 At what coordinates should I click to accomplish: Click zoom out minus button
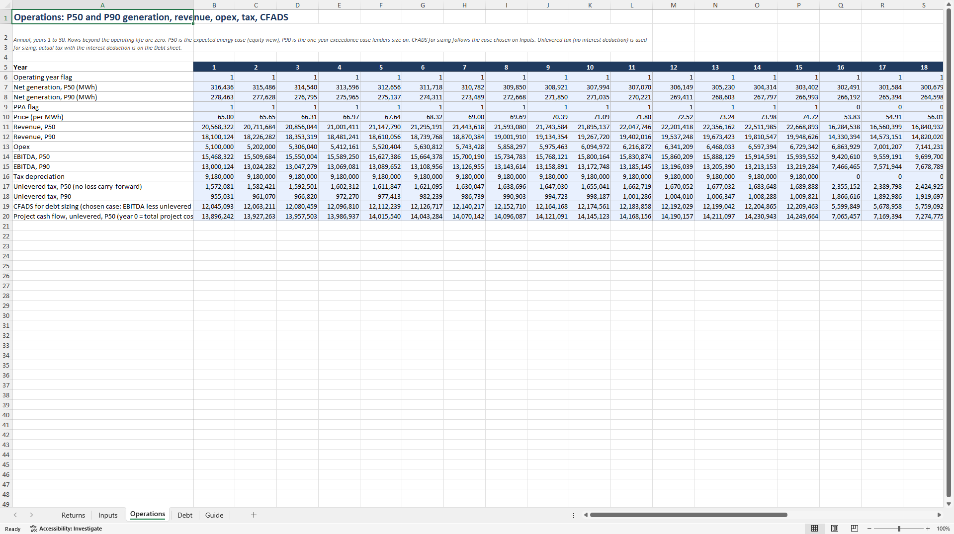869,529
